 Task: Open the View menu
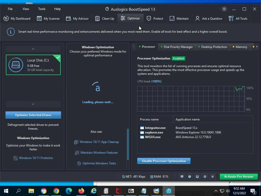(26, 9)
